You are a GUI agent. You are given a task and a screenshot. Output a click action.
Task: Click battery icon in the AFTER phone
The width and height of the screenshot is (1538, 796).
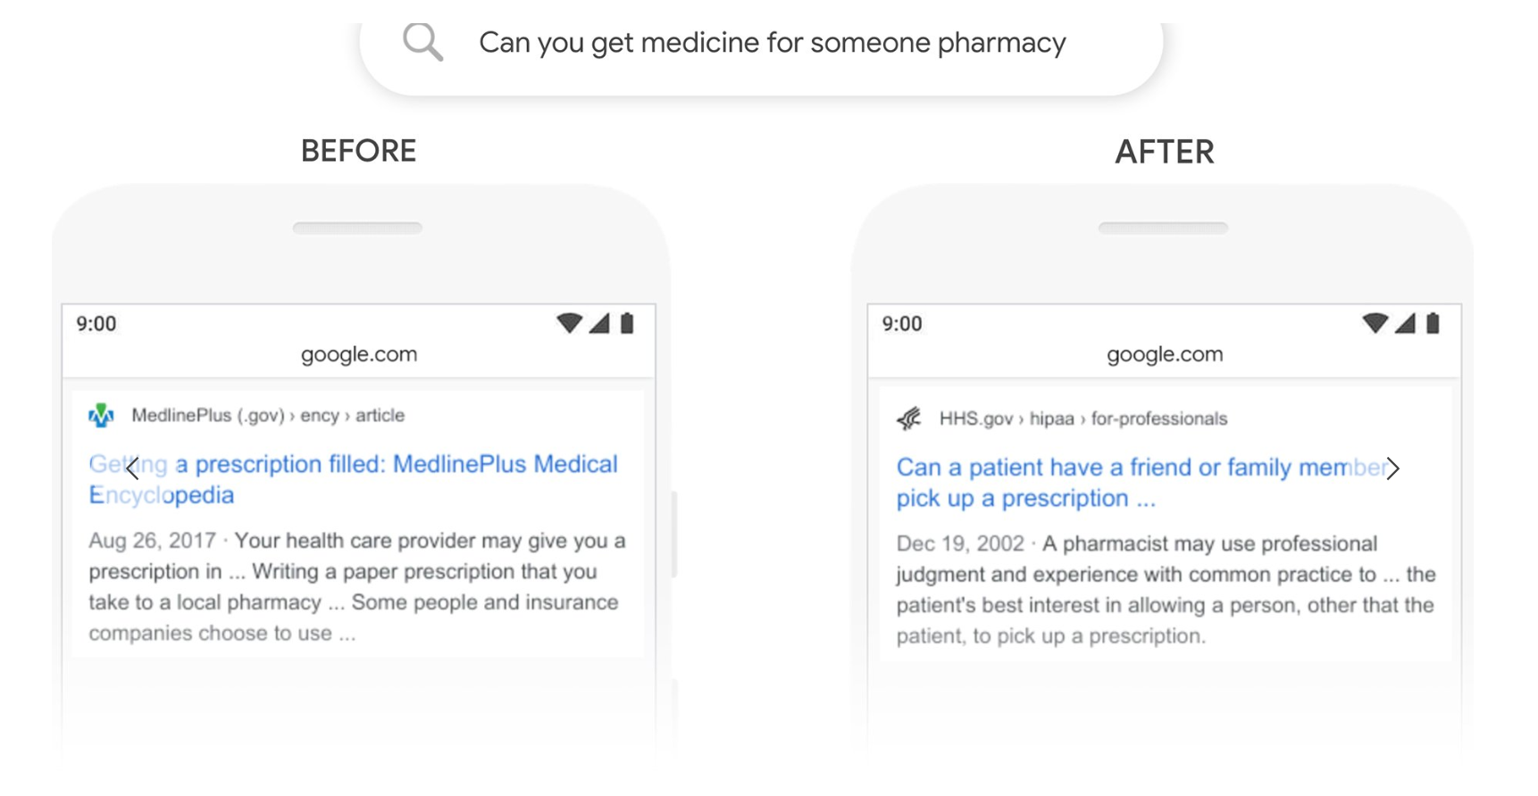click(1433, 323)
